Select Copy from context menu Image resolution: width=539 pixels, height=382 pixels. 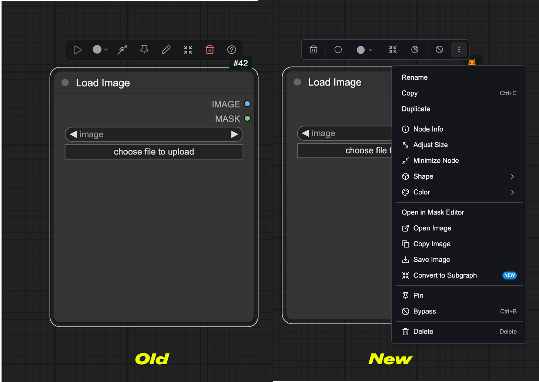(459, 93)
